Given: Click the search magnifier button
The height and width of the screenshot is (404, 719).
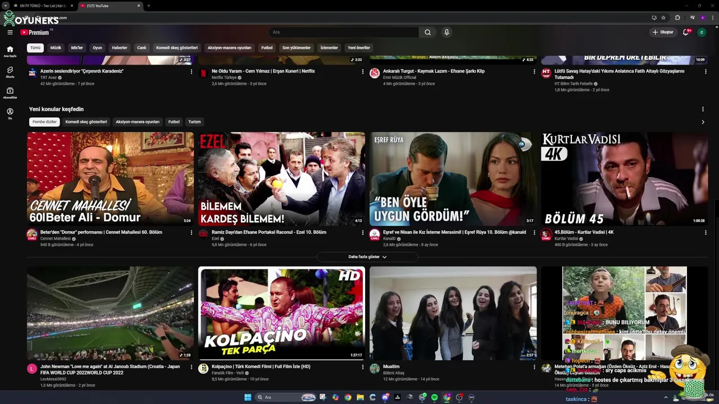Looking at the screenshot, I should pos(427,32).
